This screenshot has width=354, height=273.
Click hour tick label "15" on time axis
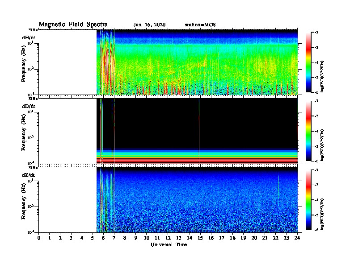pos(200,238)
